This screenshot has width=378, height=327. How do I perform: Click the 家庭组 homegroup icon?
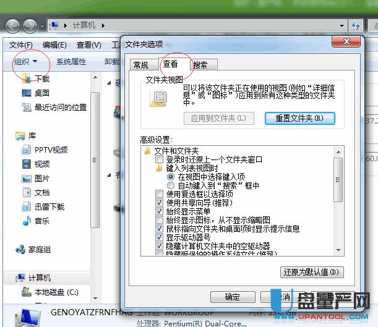[x=19, y=250]
